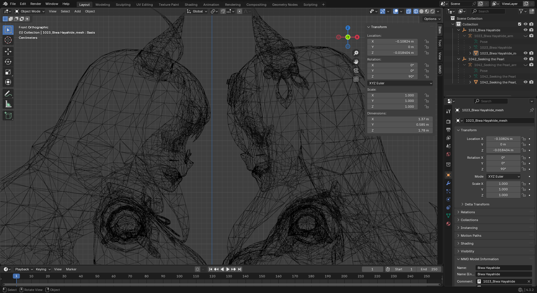Expand the Relations panel
537x293 pixels.
467,212
